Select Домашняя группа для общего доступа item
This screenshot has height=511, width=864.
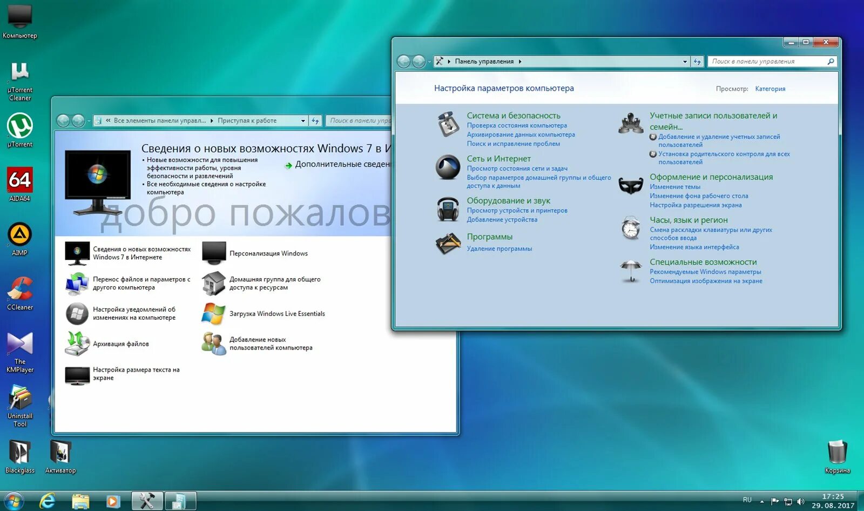pyautogui.click(x=261, y=284)
